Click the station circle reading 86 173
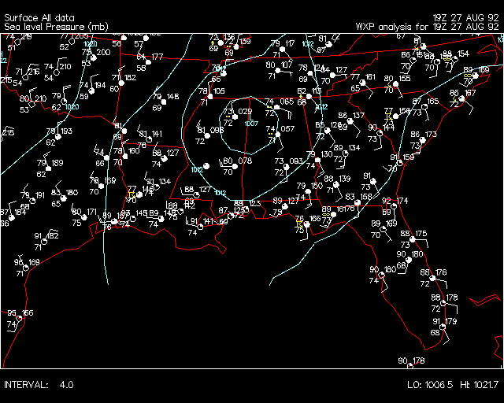The image size is (504, 403). click(421, 140)
